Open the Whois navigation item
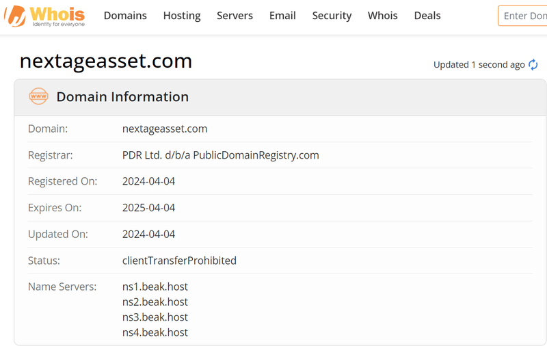 [383, 16]
